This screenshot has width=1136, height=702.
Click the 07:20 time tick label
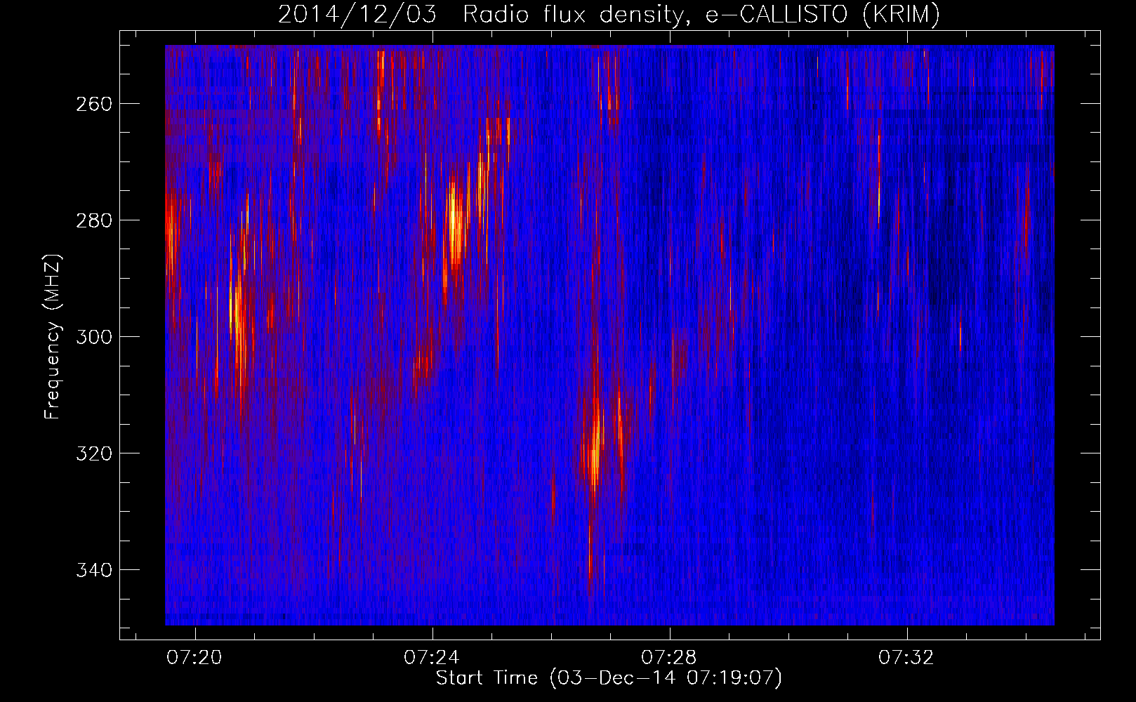[x=194, y=658]
